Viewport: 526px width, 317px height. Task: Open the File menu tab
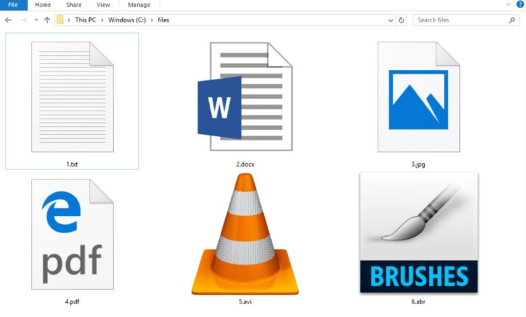click(13, 5)
